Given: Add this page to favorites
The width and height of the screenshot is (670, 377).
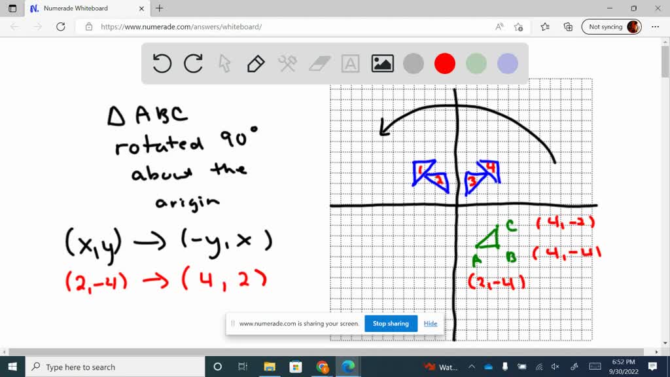Looking at the screenshot, I should click(519, 26).
